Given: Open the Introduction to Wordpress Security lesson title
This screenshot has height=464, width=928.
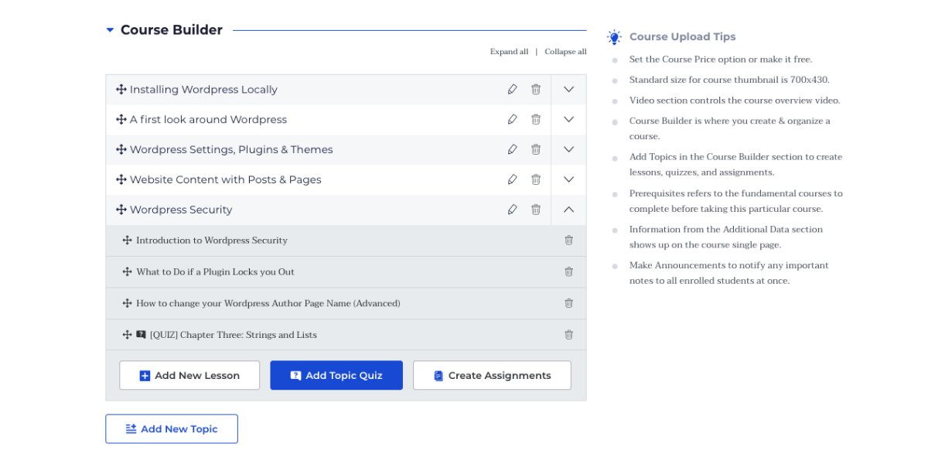Looking at the screenshot, I should 212,241.
